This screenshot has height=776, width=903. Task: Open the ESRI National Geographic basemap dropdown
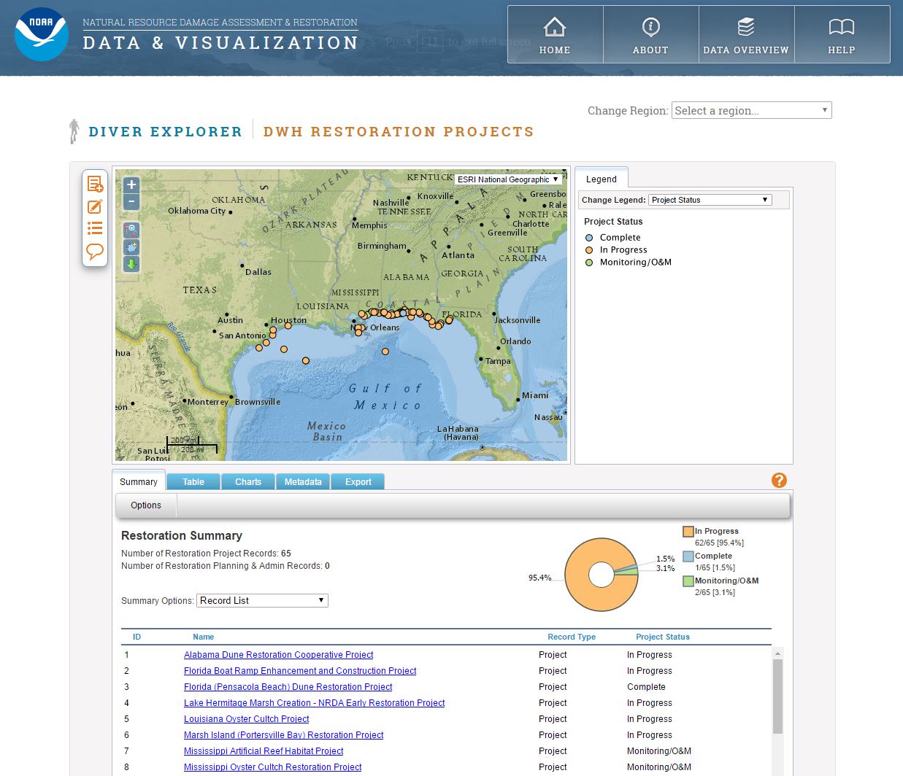pyautogui.click(x=508, y=179)
